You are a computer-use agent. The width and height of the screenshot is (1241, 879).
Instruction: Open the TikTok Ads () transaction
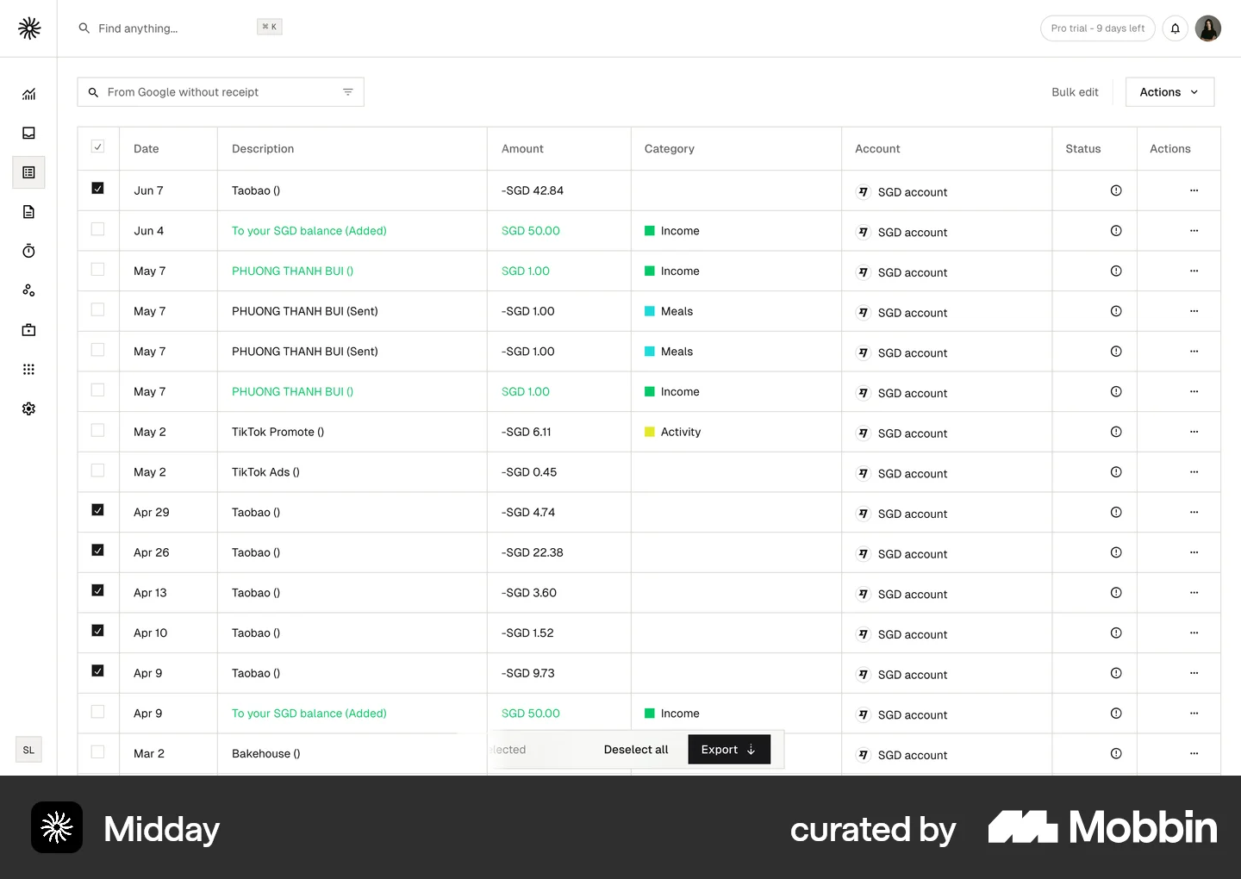pos(265,472)
